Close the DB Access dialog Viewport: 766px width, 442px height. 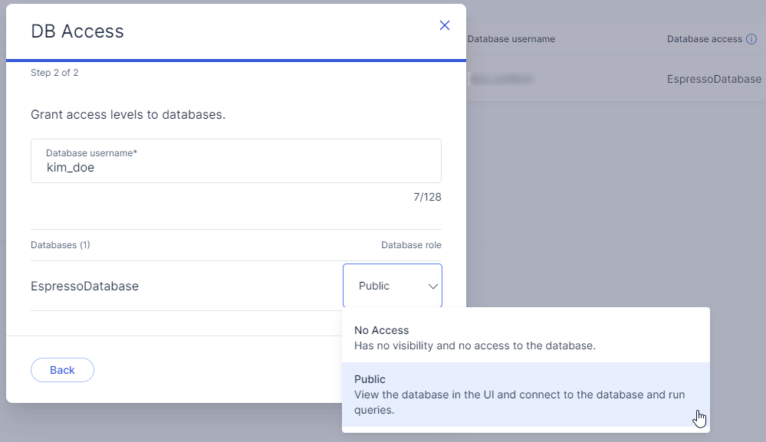pos(445,25)
